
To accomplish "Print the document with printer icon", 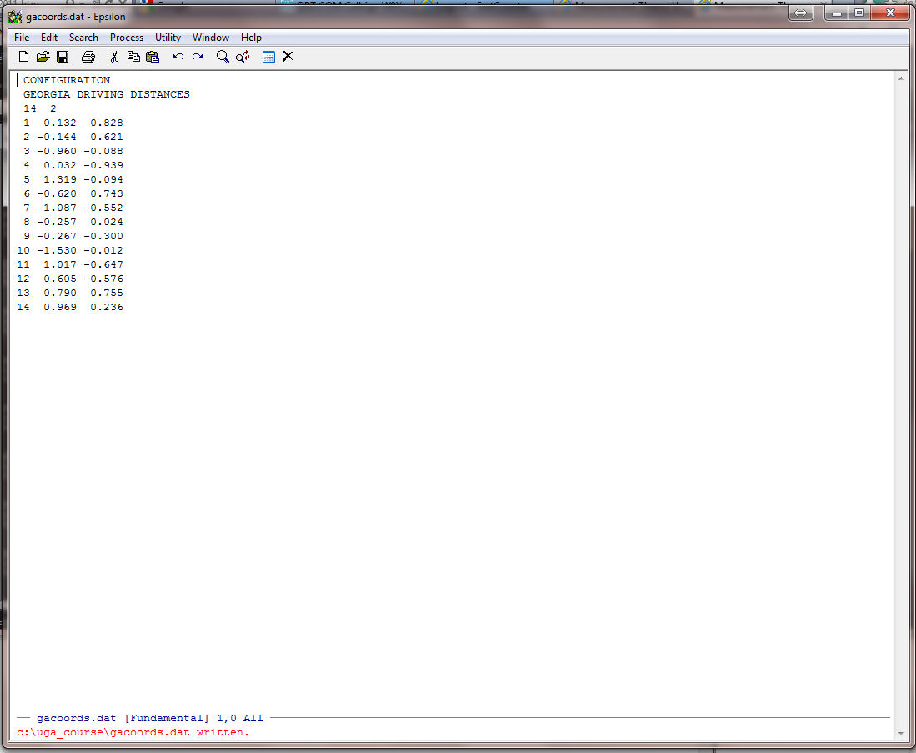I will pos(88,57).
